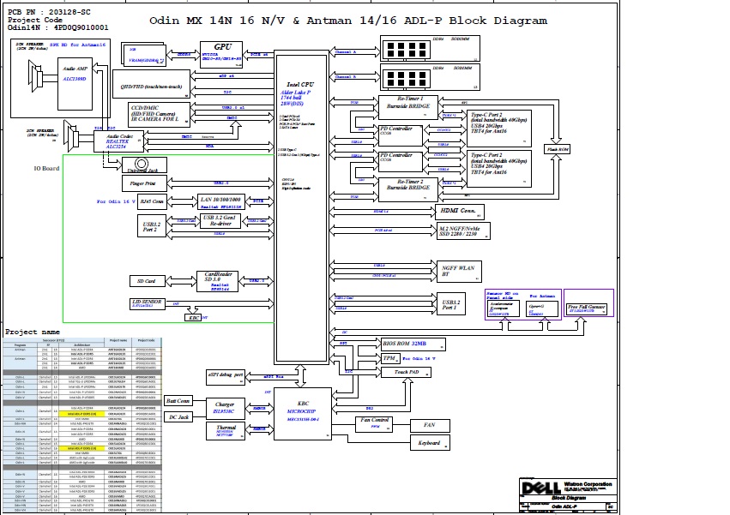
Task: Select the Audio Codec REALTEK ALC3254 block
Action: [118, 141]
